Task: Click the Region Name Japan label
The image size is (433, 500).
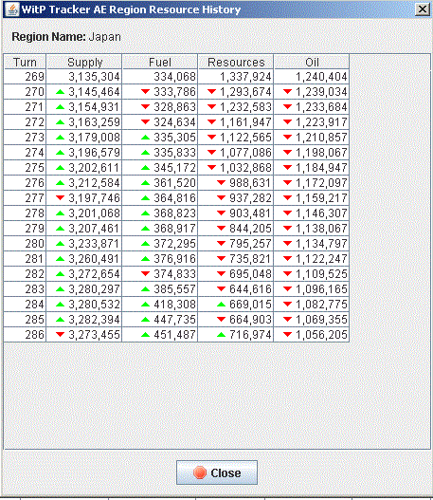Action: [66, 37]
